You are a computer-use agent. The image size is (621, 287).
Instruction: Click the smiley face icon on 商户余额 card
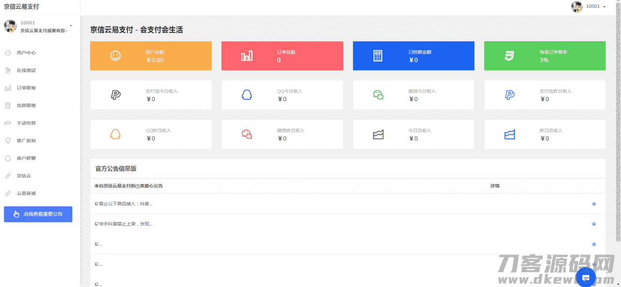(115, 56)
